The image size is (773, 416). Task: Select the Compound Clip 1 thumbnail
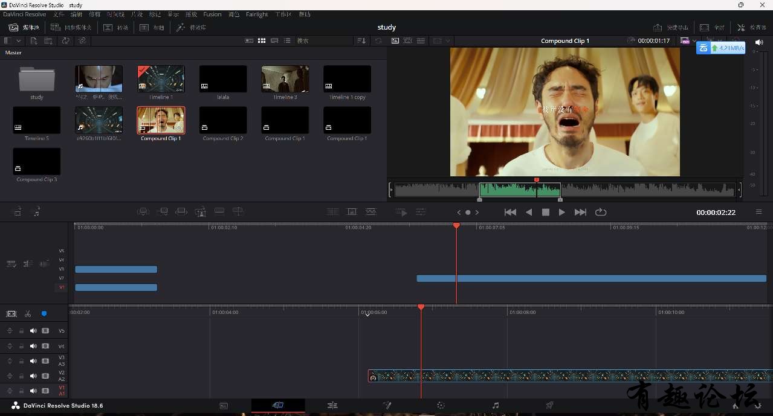[161, 120]
